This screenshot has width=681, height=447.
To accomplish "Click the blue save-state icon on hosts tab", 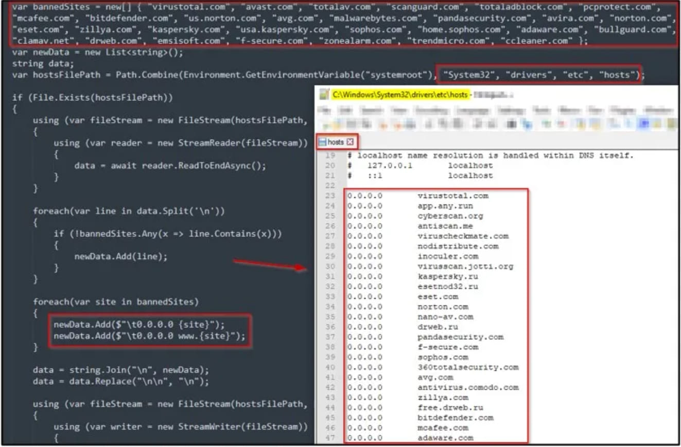I will tap(322, 142).
